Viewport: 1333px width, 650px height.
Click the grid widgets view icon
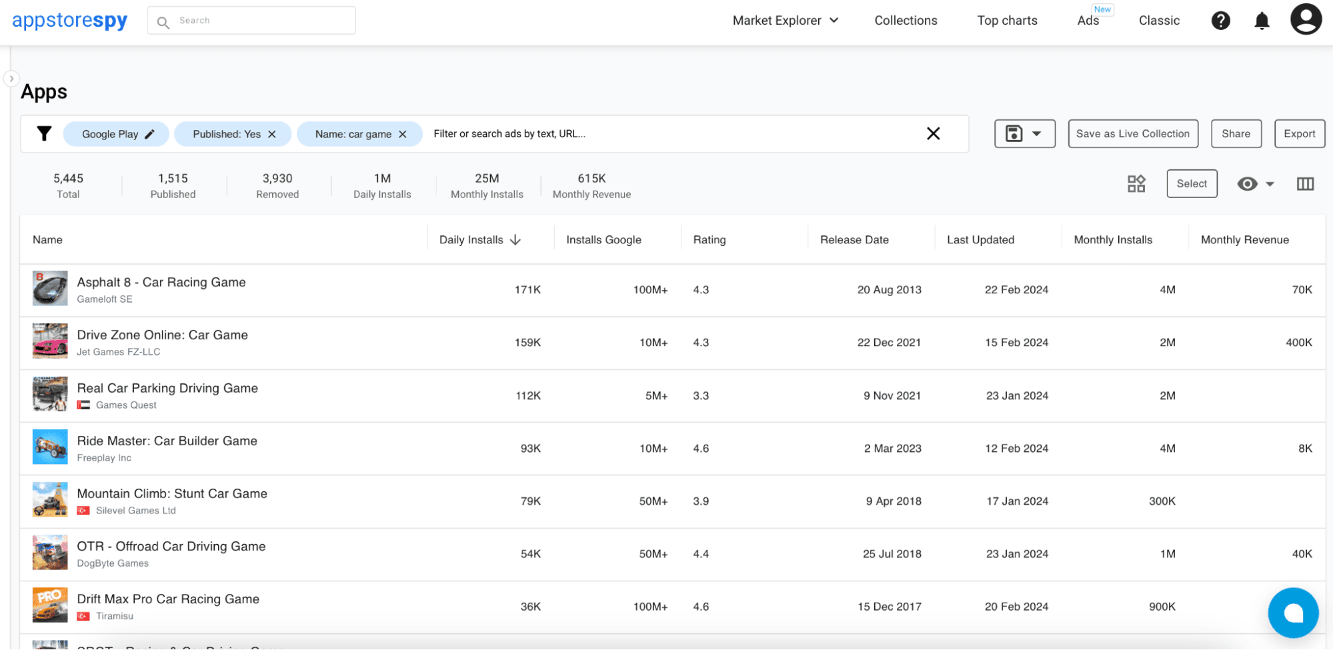pos(1136,184)
